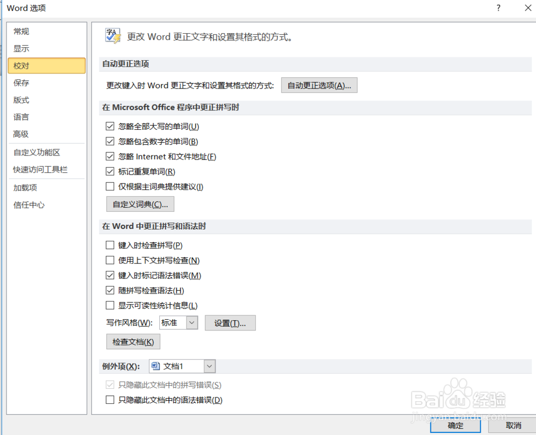
Task: Click the 自动更正选项(A) button
Action: pyautogui.click(x=319, y=85)
